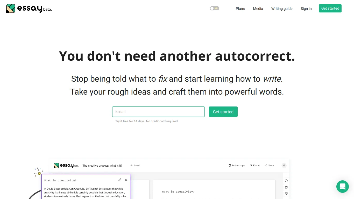
Task: Click the Sign in link
Action: click(x=306, y=9)
